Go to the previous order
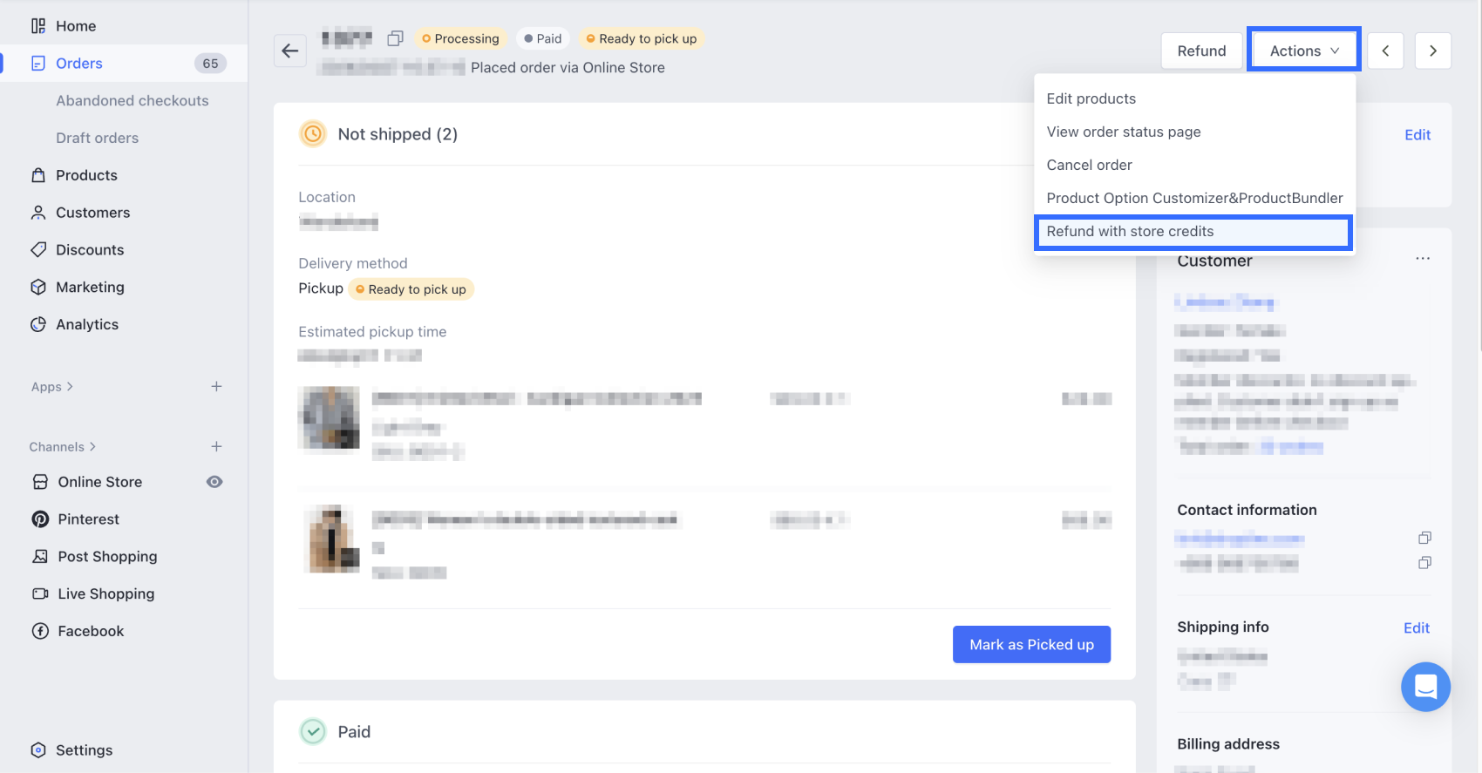This screenshot has height=773, width=1482. (x=1385, y=51)
